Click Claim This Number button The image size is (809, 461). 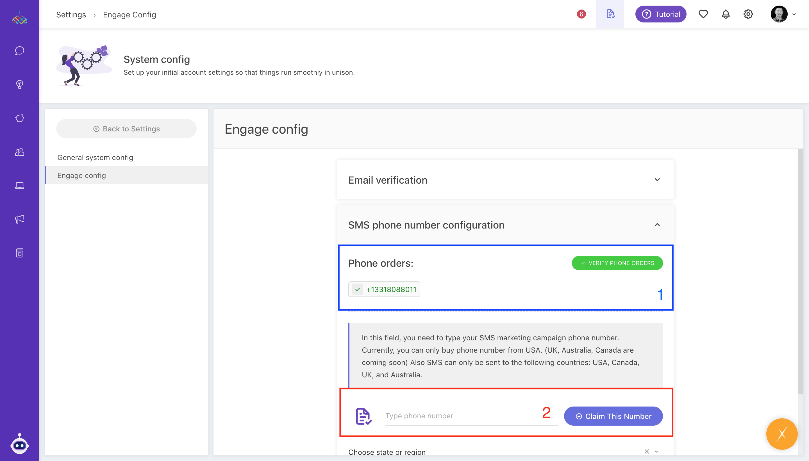click(x=613, y=416)
